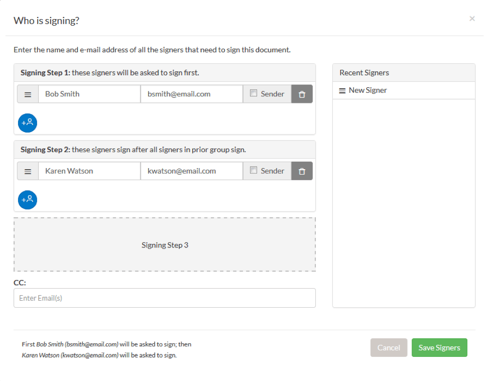This screenshot has width=489, height=381.
Task: Click the bsmith@email.com email field
Action: click(x=191, y=94)
